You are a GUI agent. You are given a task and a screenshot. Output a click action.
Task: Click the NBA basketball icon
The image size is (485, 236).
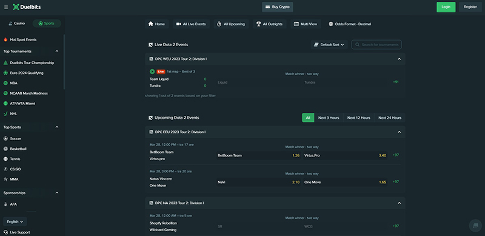pos(5,83)
